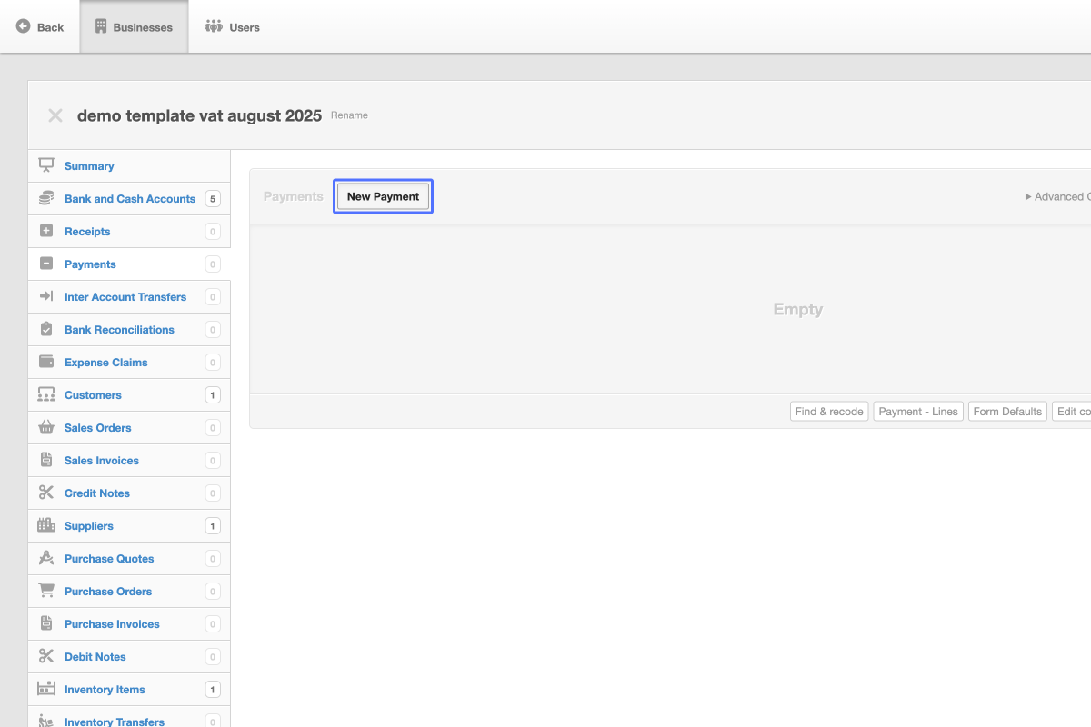This screenshot has height=727, width=1091.
Task: Click the Inventory Items count badge 1
Action: tap(213, 690)
